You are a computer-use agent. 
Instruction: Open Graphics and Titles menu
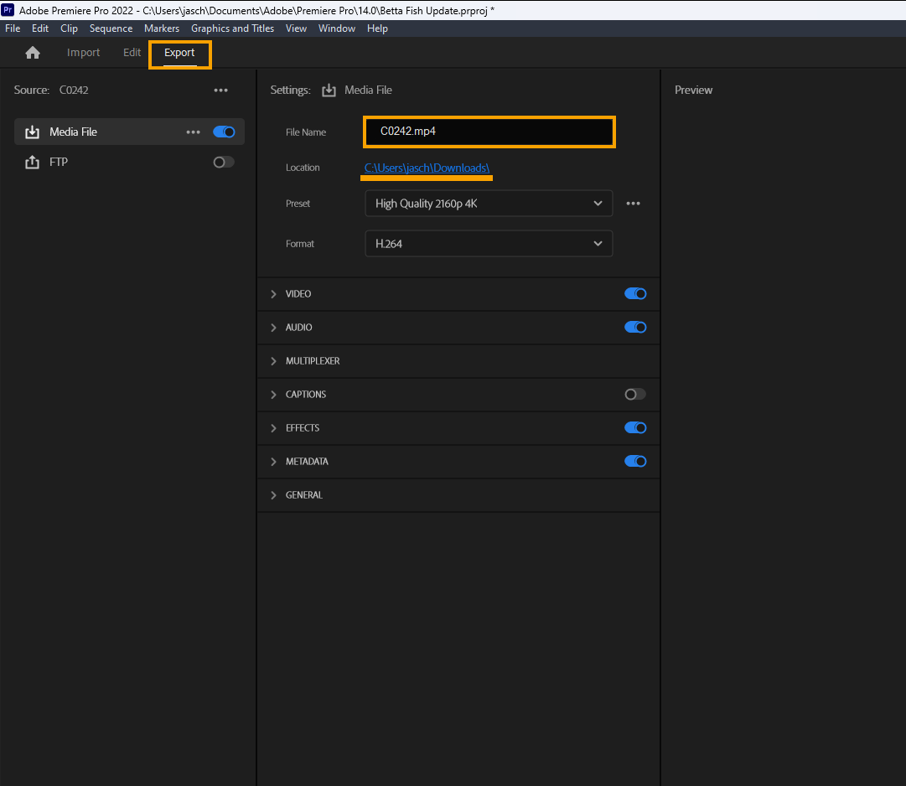click(232, 28)
